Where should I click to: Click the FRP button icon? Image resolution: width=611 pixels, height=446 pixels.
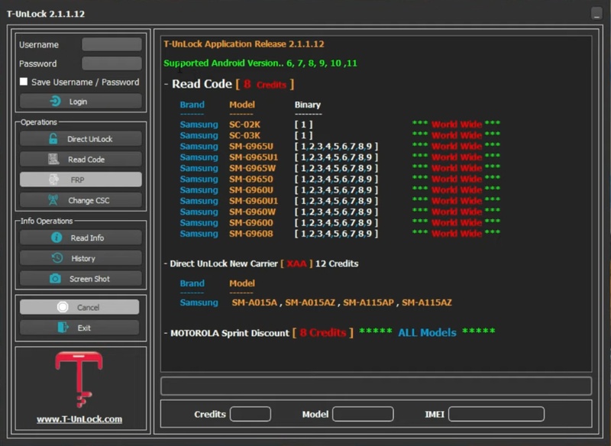53,179
